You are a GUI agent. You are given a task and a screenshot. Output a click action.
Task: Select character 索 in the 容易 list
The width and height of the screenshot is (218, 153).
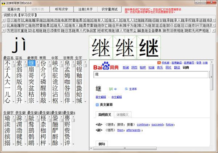tap(20, 63)
